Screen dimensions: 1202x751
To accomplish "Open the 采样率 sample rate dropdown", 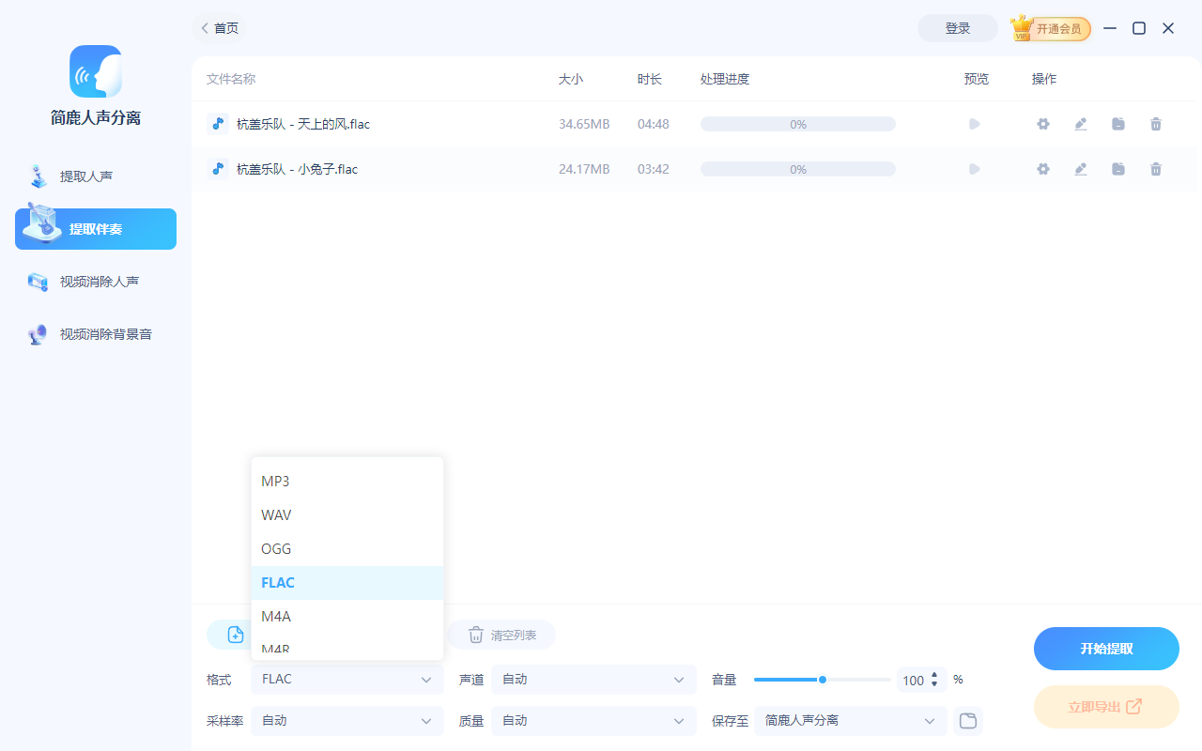I will click(x=347, y=720).
